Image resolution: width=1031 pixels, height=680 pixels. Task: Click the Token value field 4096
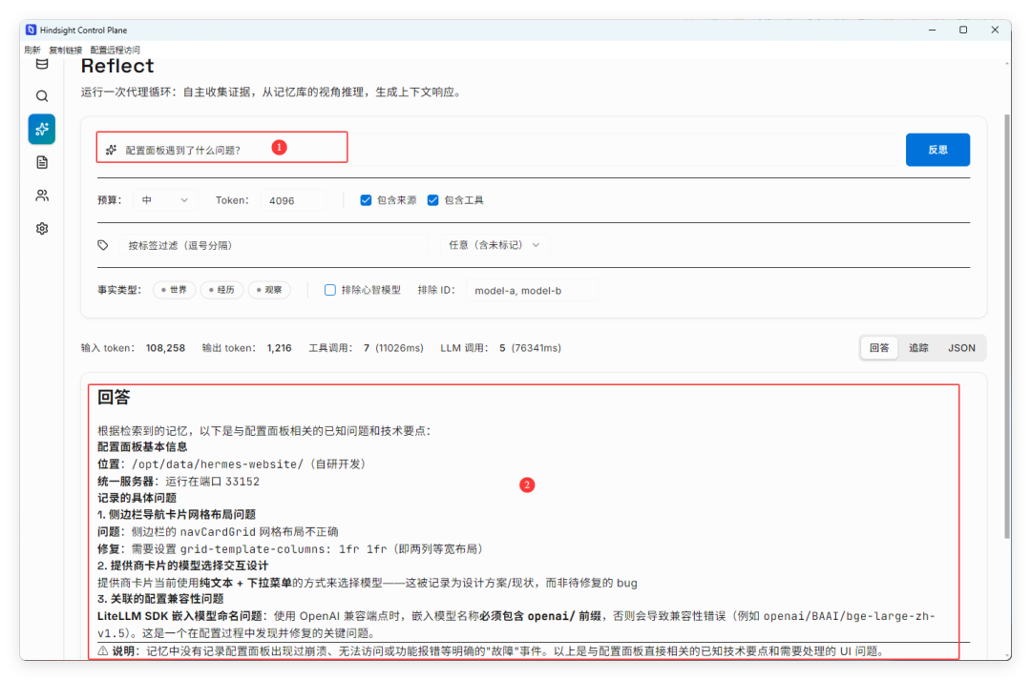[293, 200]
